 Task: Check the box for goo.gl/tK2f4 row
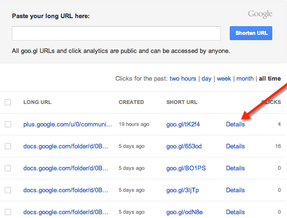click(8, 124)
